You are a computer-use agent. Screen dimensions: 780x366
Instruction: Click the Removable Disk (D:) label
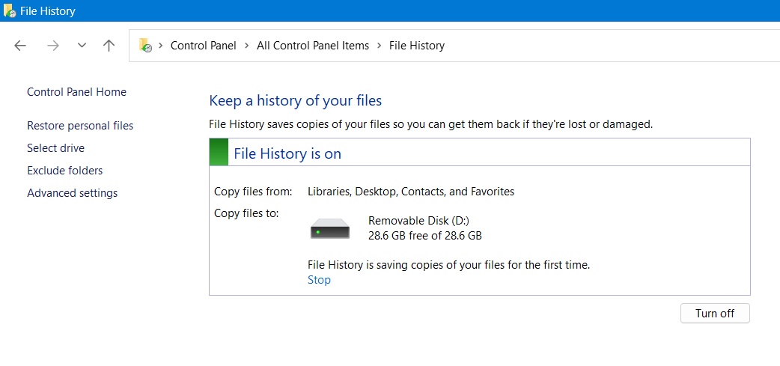(419, 220)
